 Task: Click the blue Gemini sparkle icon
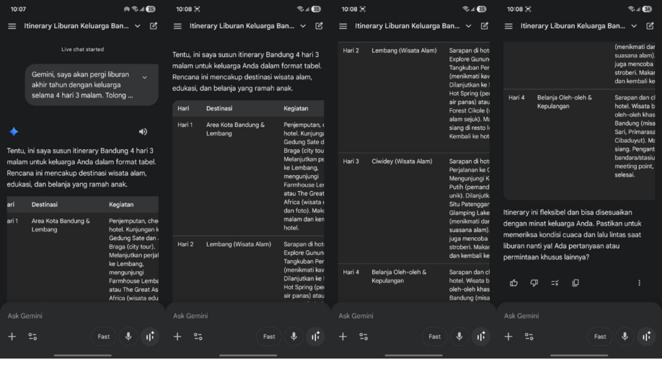click(14, 132)
